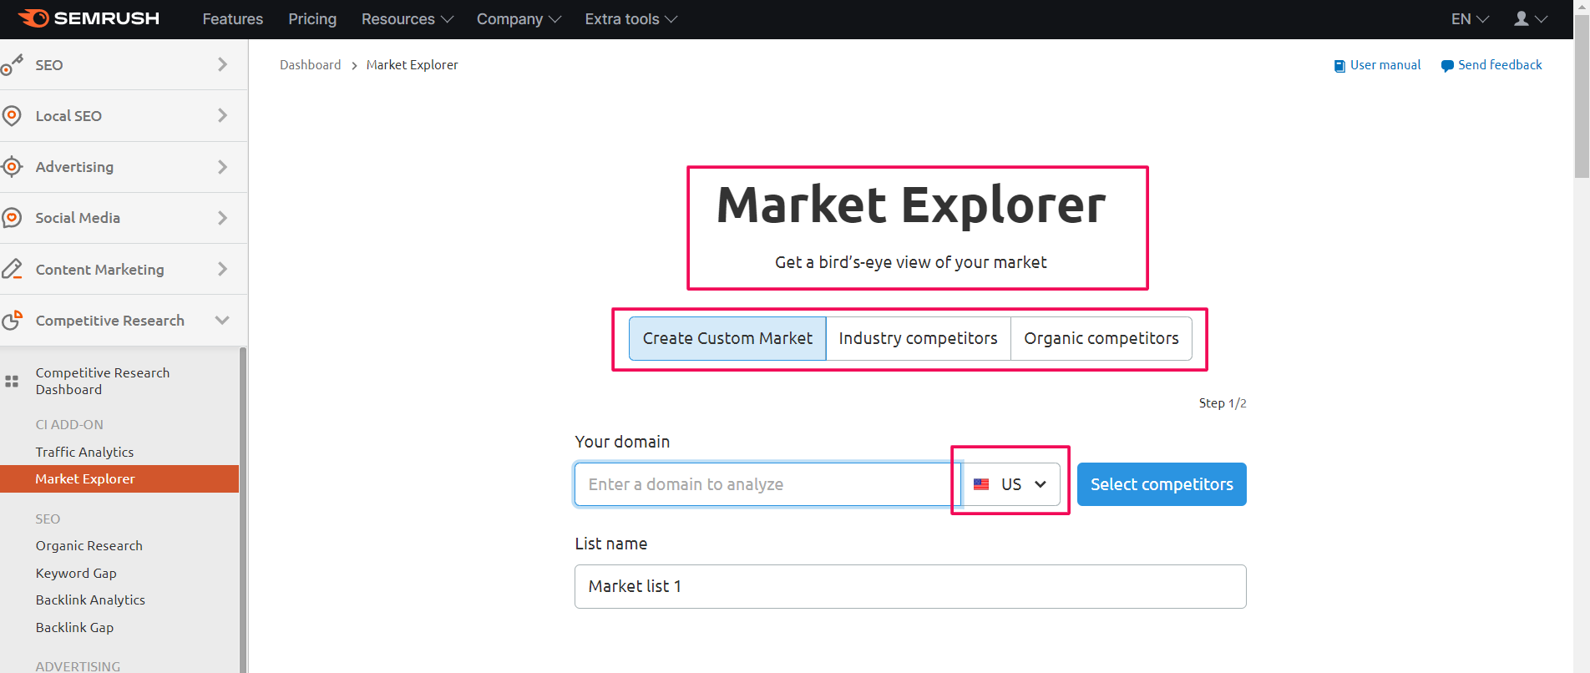Click the List name input field
This screenshot has height=673, width=1590.
910,586
